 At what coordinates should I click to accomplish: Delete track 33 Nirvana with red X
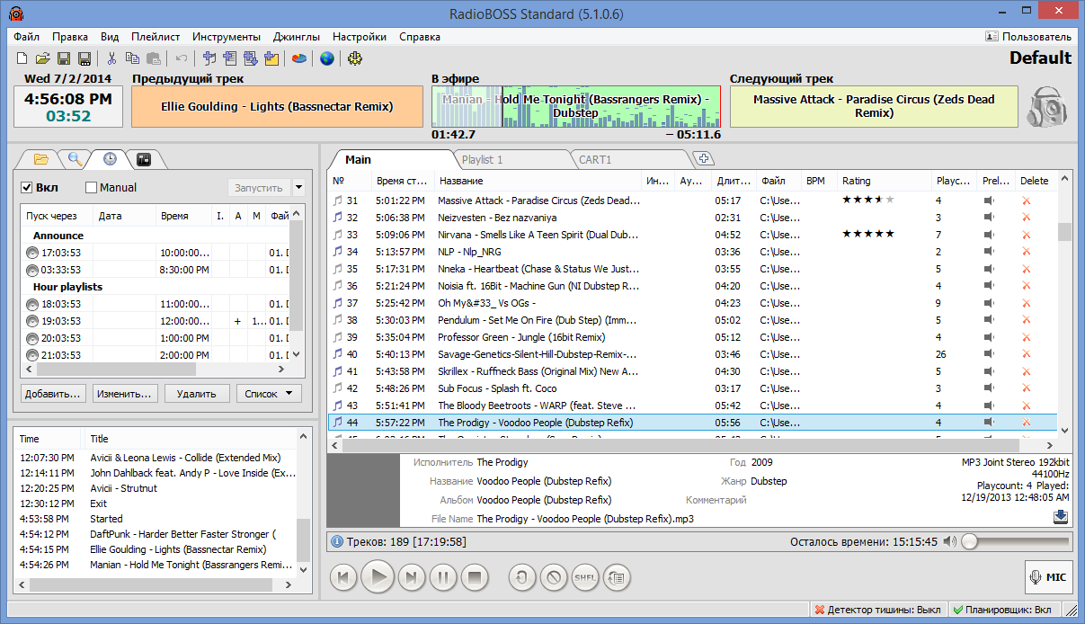point(1027,235)
